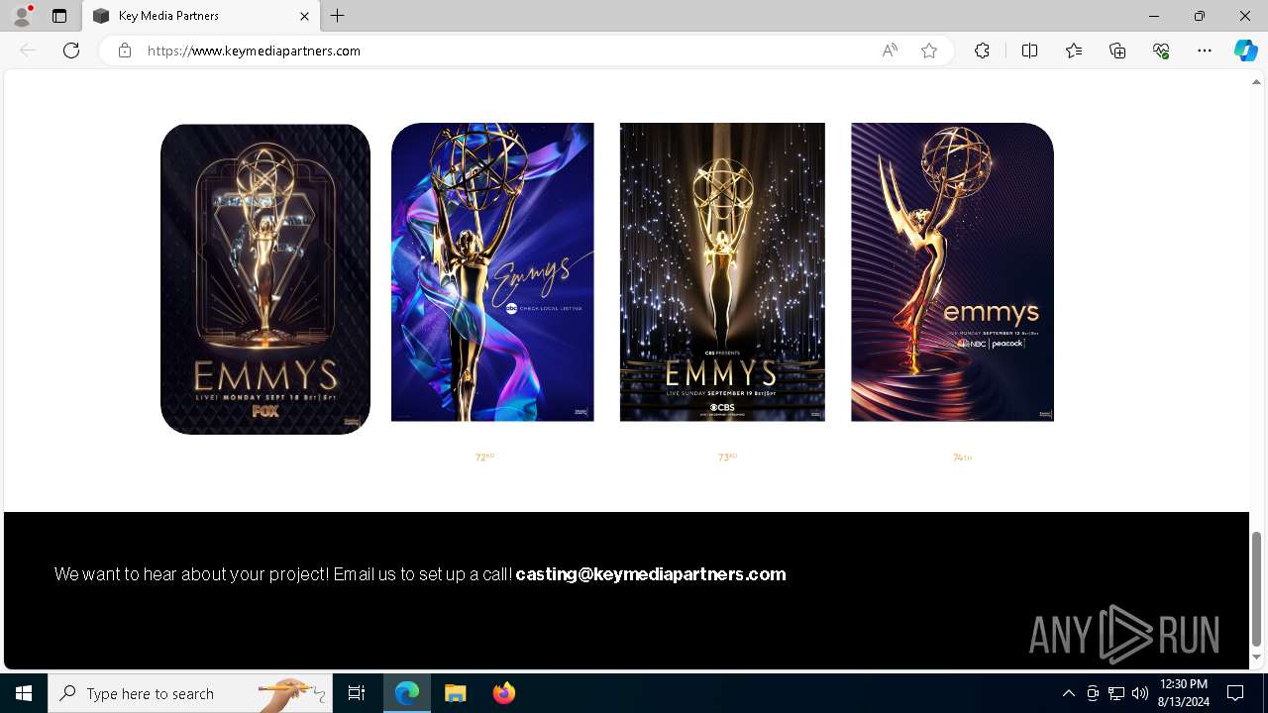
Task: Open Microsoft Edge from taskbar
Action: point(407,693)
